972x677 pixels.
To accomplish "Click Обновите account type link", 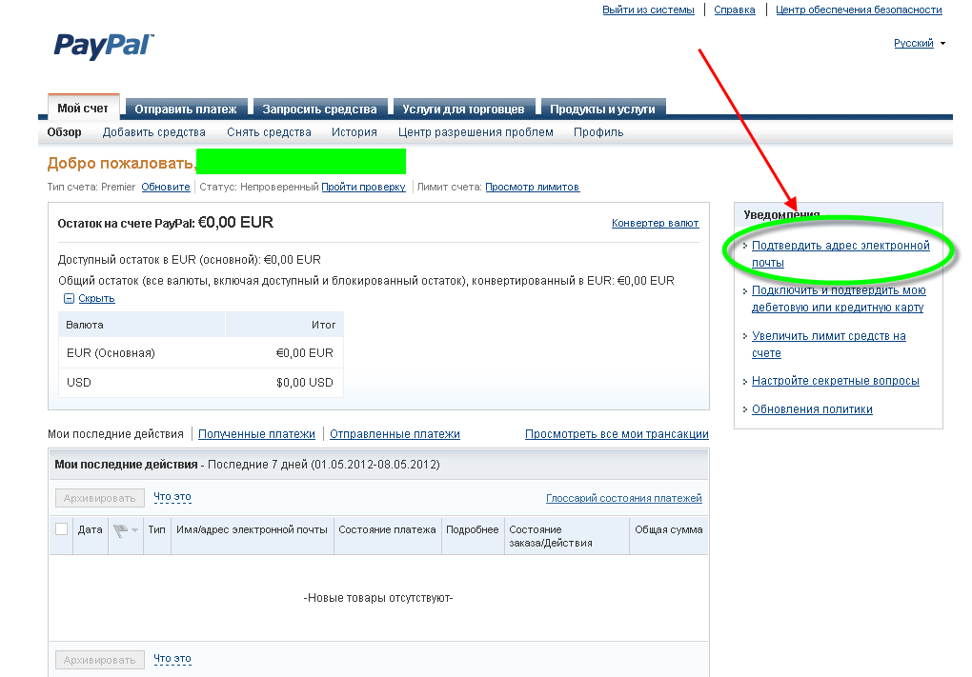I will [166, 187].
